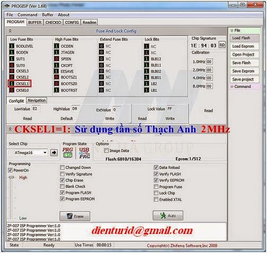Toggle the LB1 lock bit
Image resolution: width=267 pixels, height=253 pixels.
146,90
